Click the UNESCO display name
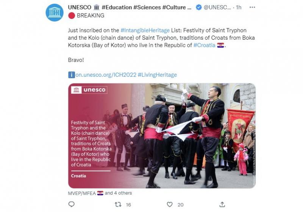This screenshot has height=212, width=303. click(x=80, y=7)
